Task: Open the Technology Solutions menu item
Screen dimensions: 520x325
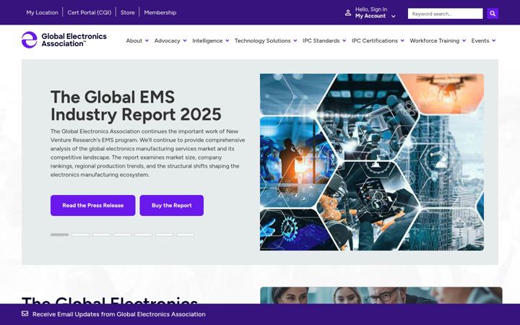Action: point(263,40)
